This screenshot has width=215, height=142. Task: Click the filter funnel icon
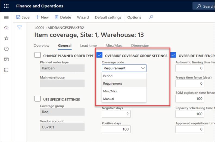[20, 27]
